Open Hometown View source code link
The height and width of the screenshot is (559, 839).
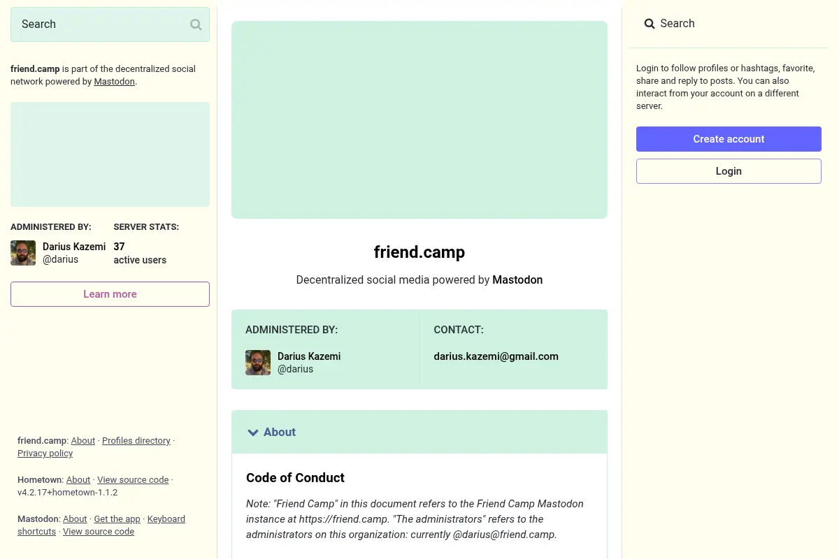(x=133, y=480)
